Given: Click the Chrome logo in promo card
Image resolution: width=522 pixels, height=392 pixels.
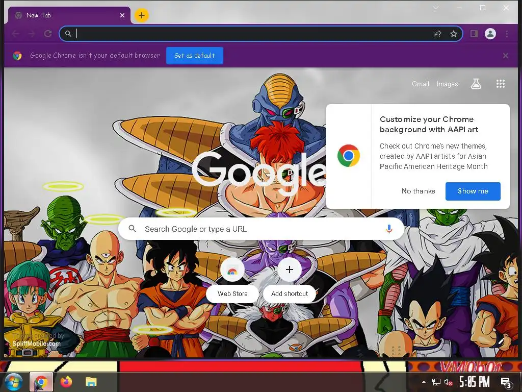Looking at the screenshot, I should (x=348, y=156).
